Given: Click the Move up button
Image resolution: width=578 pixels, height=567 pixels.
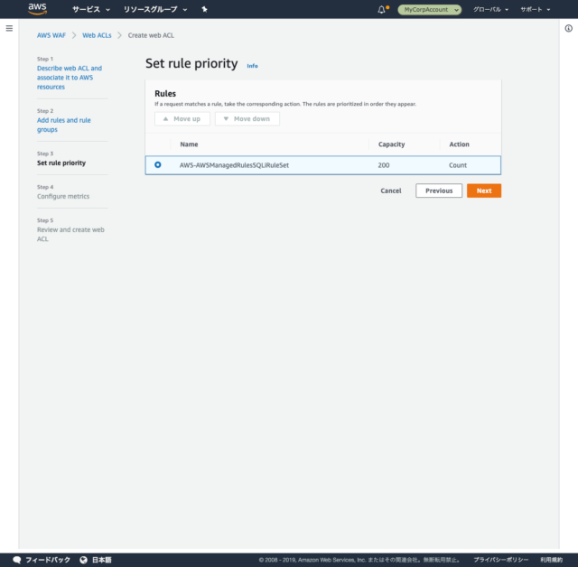Looking at the screenshot, I should tap(182, 118).
